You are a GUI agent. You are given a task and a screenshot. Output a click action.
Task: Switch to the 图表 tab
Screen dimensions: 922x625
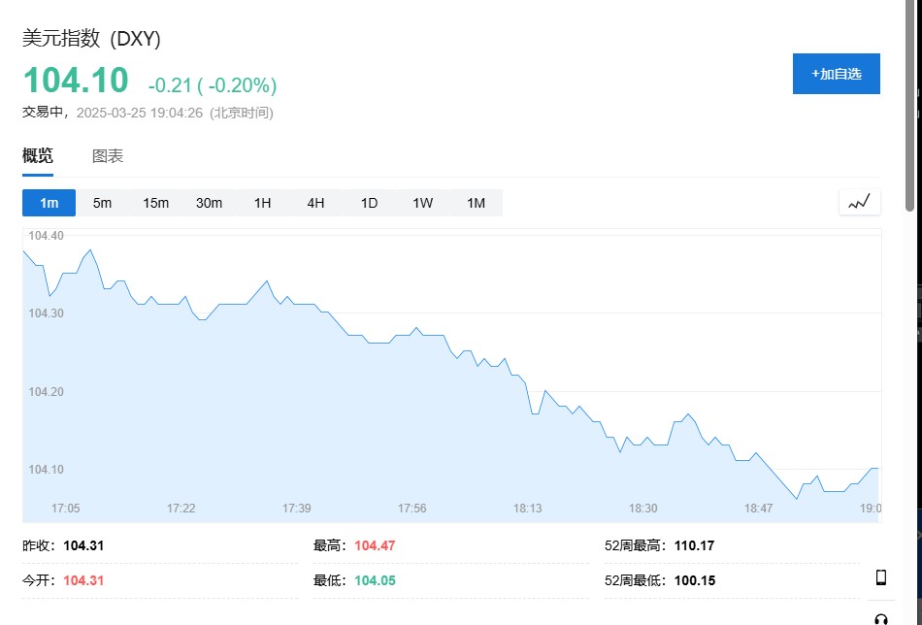[108, 156]
